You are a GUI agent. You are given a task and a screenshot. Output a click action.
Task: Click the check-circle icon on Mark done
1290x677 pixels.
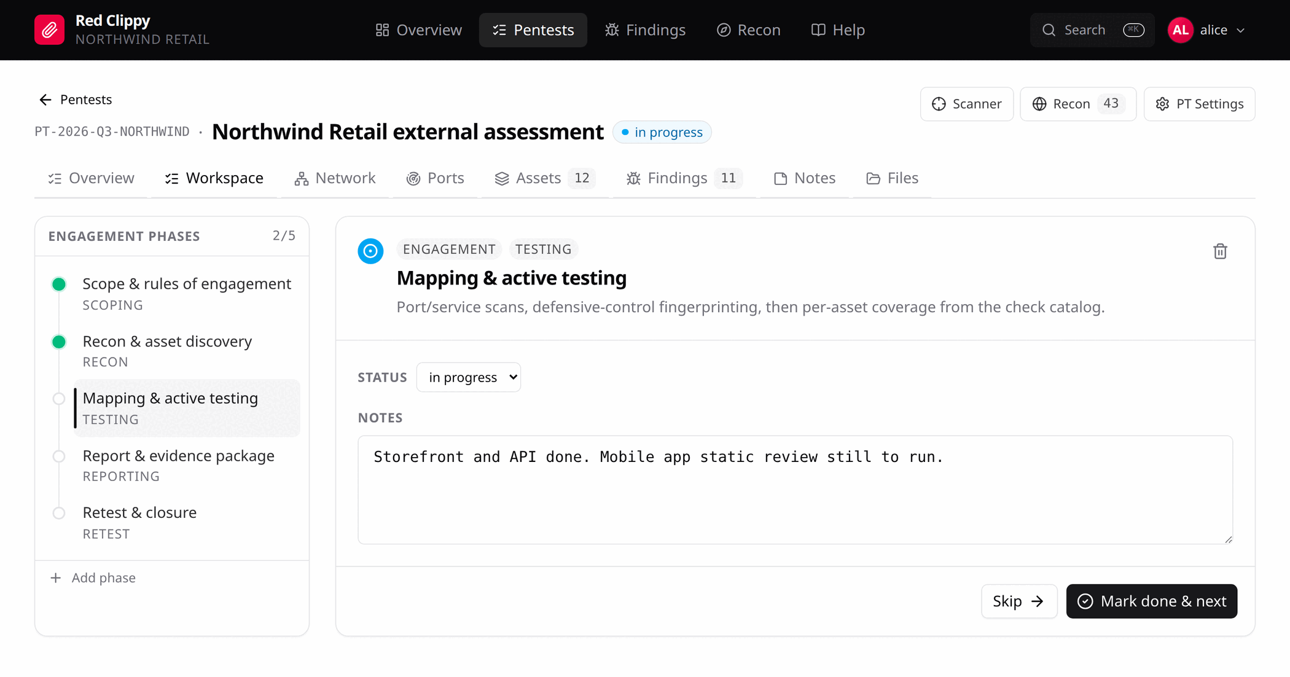(1085, 601)
